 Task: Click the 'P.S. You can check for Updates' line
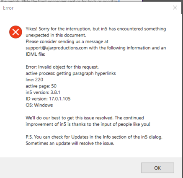pos(94,137)
